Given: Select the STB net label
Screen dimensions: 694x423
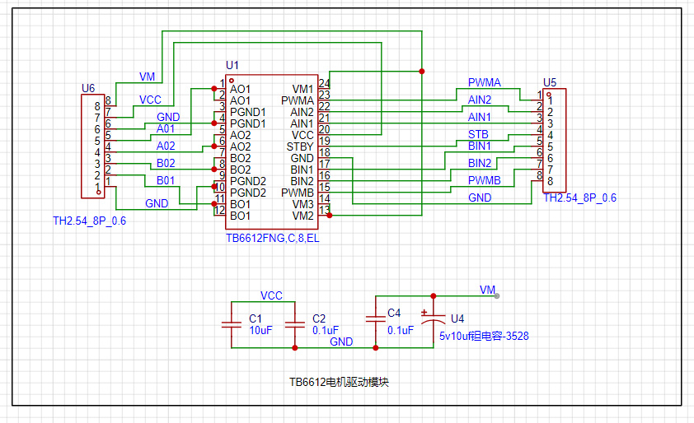Looking at the screenshot, I should [478, 134].
